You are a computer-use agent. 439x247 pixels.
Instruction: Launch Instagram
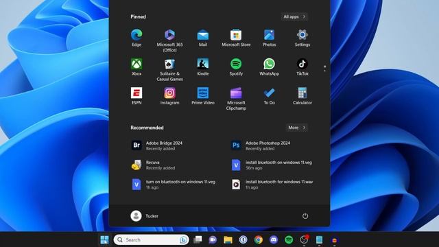tap(169, 96)
